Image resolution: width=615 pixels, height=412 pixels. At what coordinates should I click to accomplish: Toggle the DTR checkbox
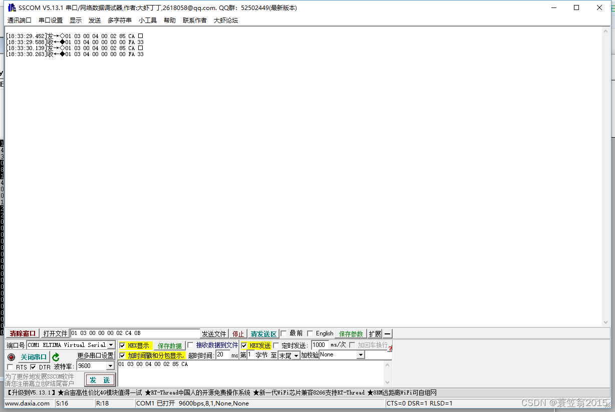33,367
